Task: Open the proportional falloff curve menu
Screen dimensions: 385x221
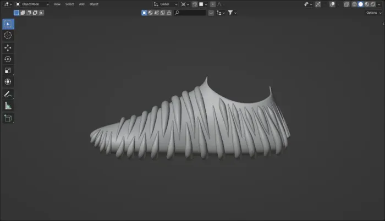Action: click(220, 4)
